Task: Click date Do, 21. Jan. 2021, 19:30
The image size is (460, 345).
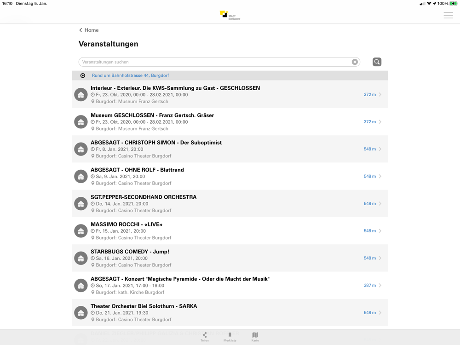Action: pyautogui.click(x=122, y=313)
